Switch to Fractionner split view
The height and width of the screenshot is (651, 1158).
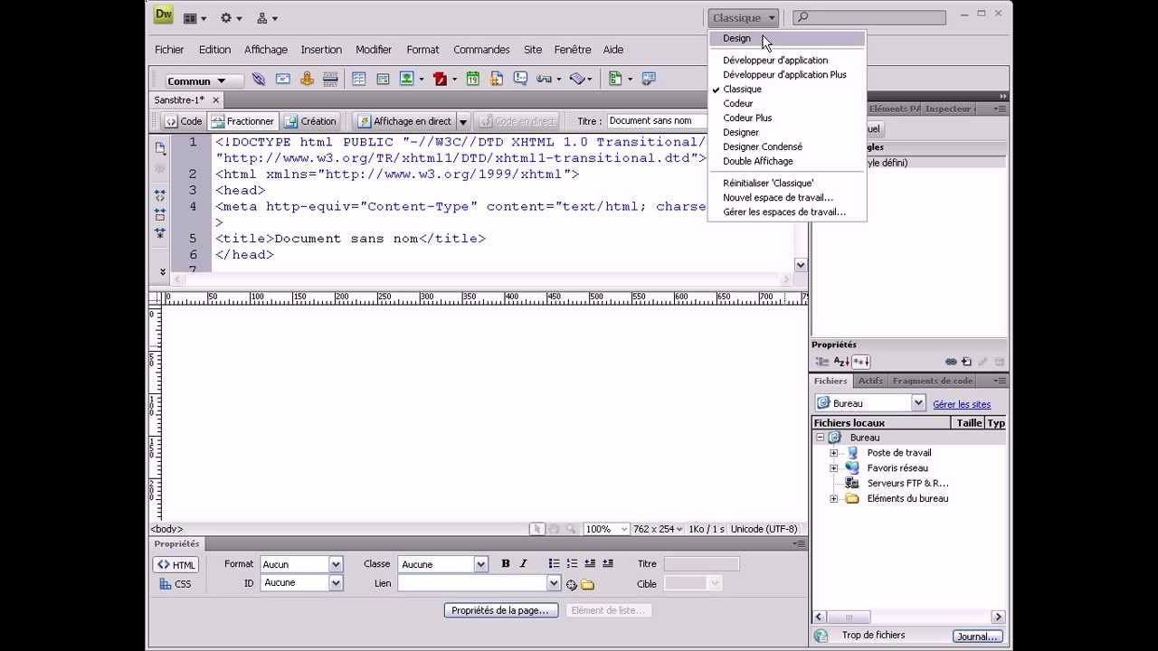(x=242, y=121)
